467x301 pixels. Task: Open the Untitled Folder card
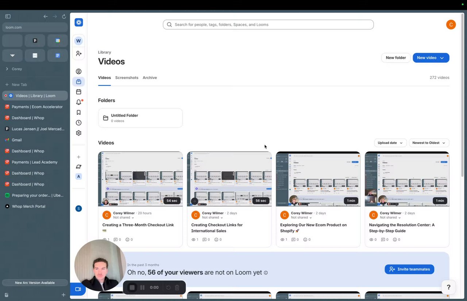[140, 118]
